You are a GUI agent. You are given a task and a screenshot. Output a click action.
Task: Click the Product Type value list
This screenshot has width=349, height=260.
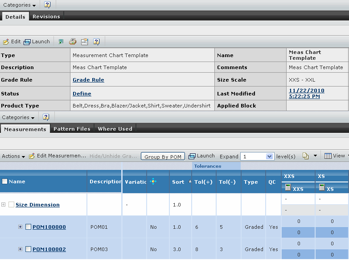tap(142, 106)
